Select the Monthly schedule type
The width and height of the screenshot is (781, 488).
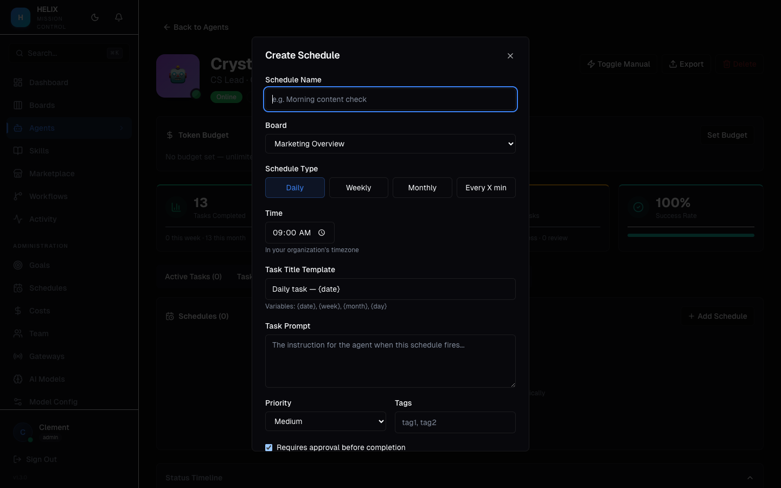click(x=422, y=188)
